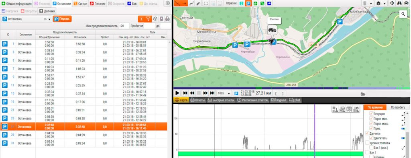The width and height of the screenshot is (411, 158).
Task: Click the print icon in stops panel
Action: [167, 19]
